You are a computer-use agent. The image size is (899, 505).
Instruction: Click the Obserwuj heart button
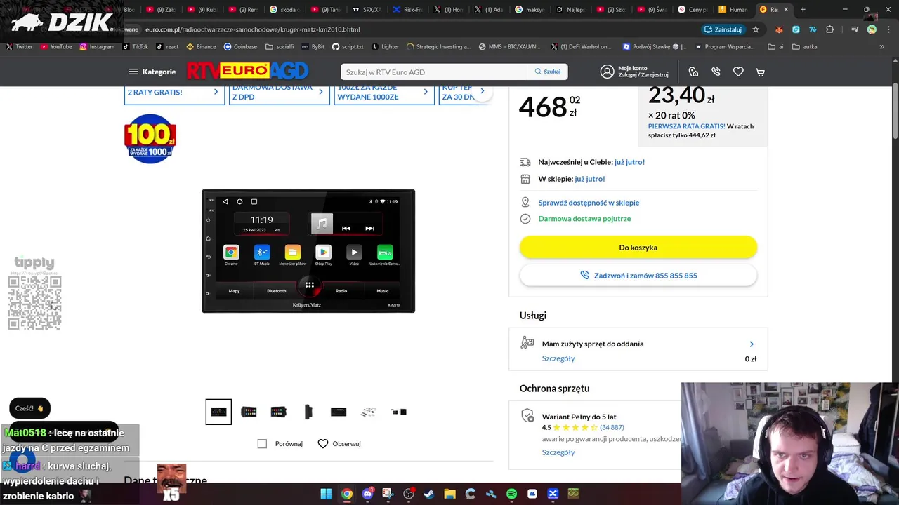339,444
